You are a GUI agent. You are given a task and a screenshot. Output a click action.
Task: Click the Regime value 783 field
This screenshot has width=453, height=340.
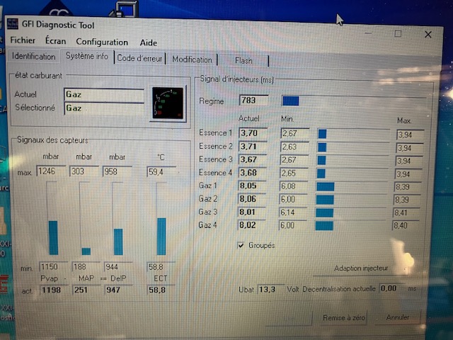[x=253, y=101]
